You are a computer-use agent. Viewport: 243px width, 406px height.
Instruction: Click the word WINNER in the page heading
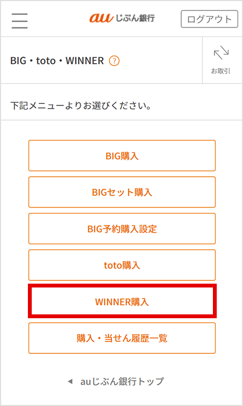pos(85,61)
